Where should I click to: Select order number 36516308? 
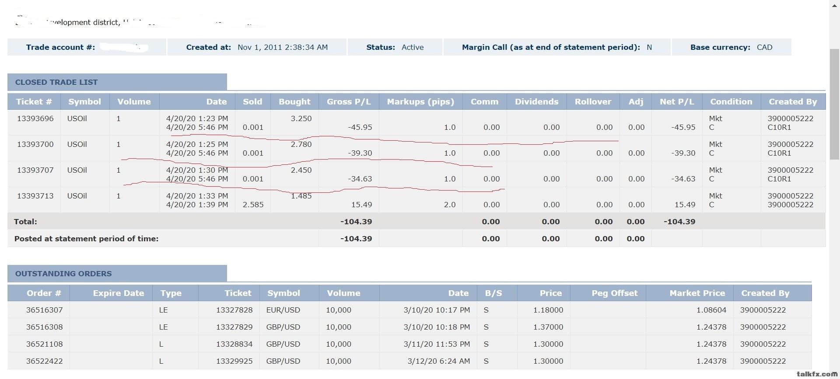(44, 327)
